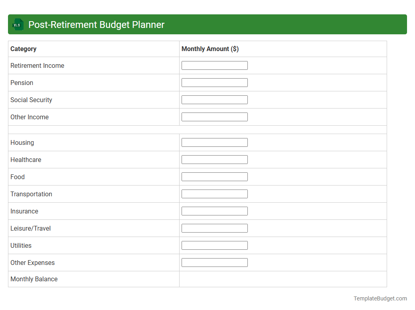Click the Post-Retirement Budget Planner title
415x310 pixels.
(x=96, y=24)
